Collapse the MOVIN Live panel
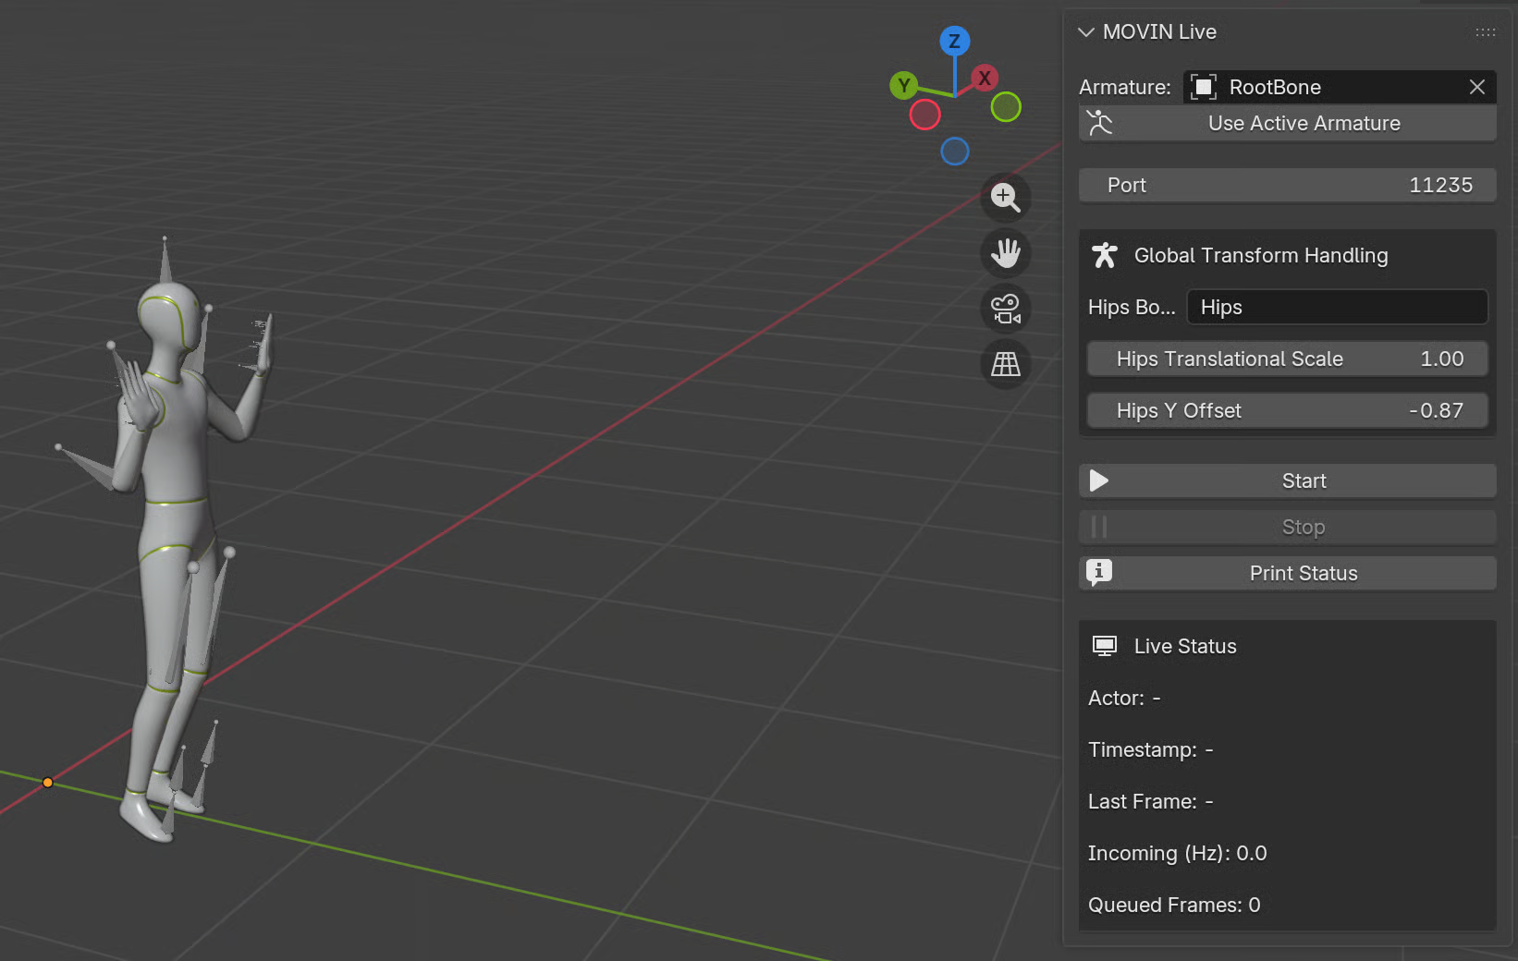1518x961 pixels. point(1086,32)
